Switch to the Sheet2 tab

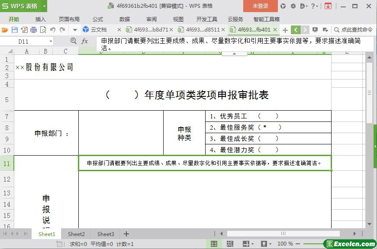(76, 234)
